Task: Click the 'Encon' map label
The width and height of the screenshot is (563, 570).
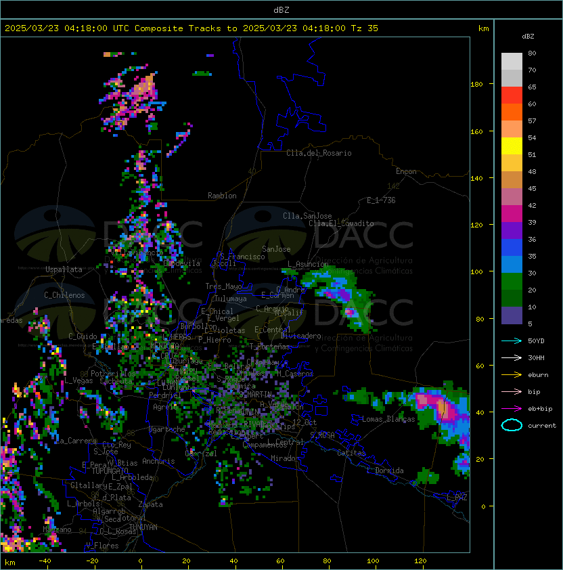Action: pos(406,171)
